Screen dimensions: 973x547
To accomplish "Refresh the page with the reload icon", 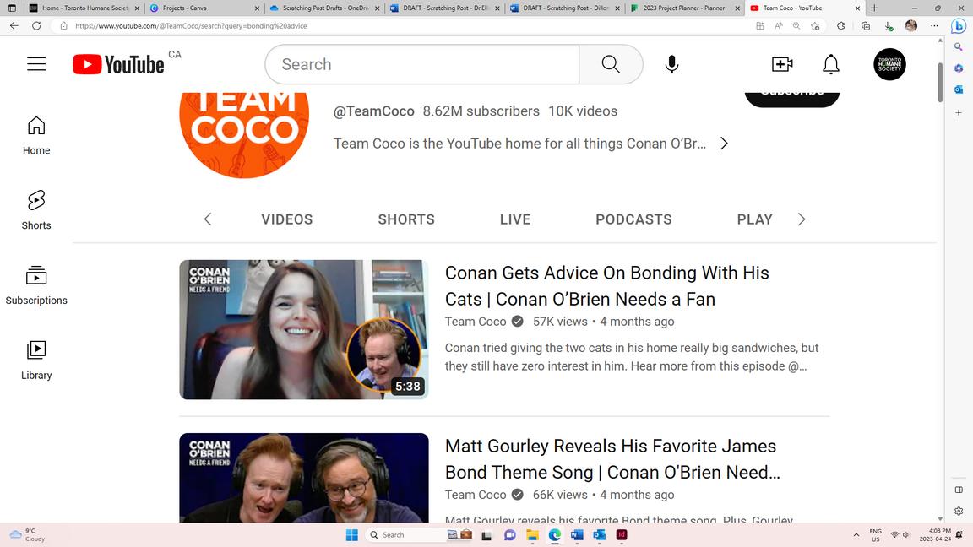I will 36,26.
